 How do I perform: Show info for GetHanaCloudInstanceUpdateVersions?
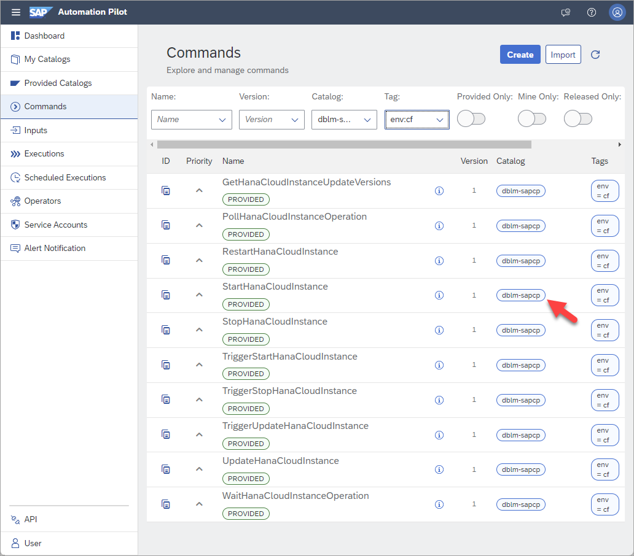(439, 191)
